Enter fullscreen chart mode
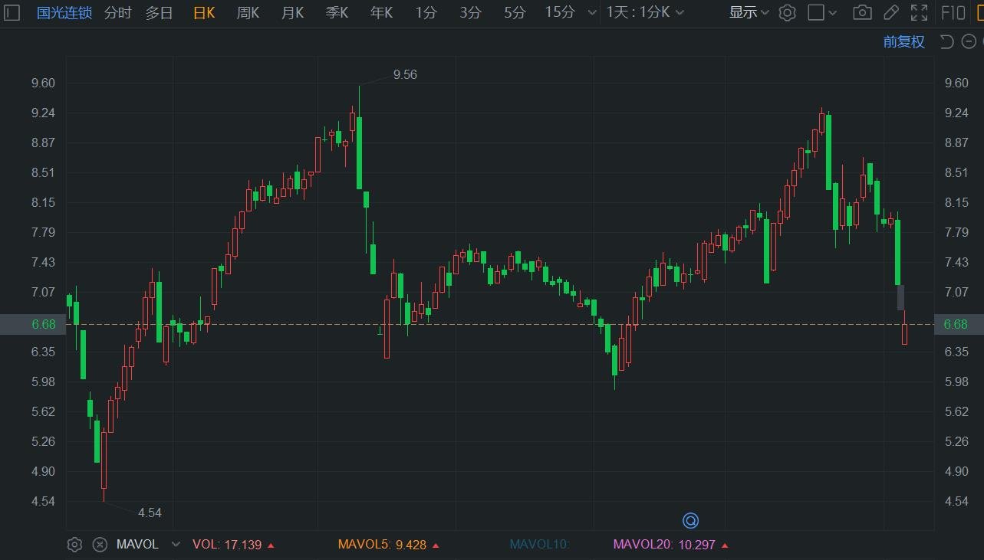The image size is (984, 560). click(x=919, y=12)
